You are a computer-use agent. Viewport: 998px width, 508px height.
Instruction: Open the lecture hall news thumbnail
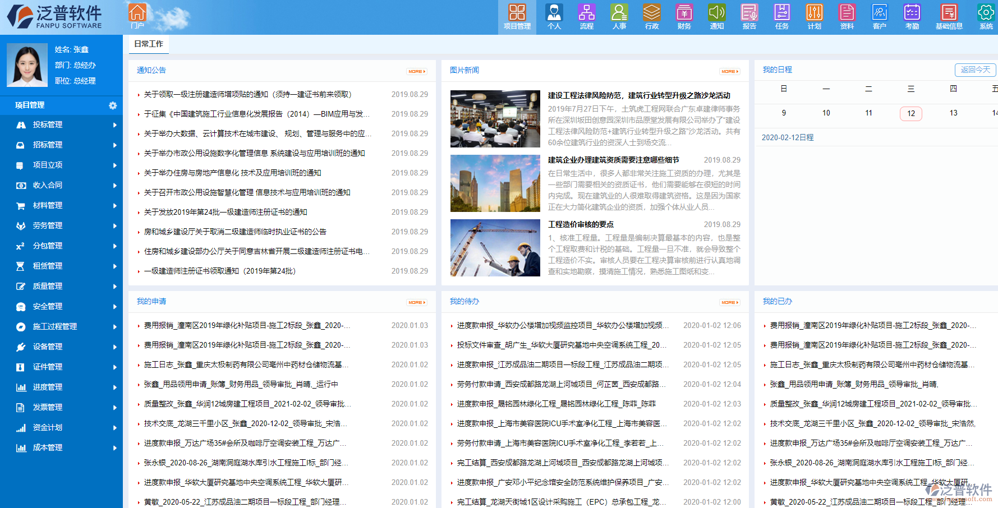(x=495, y=119)
